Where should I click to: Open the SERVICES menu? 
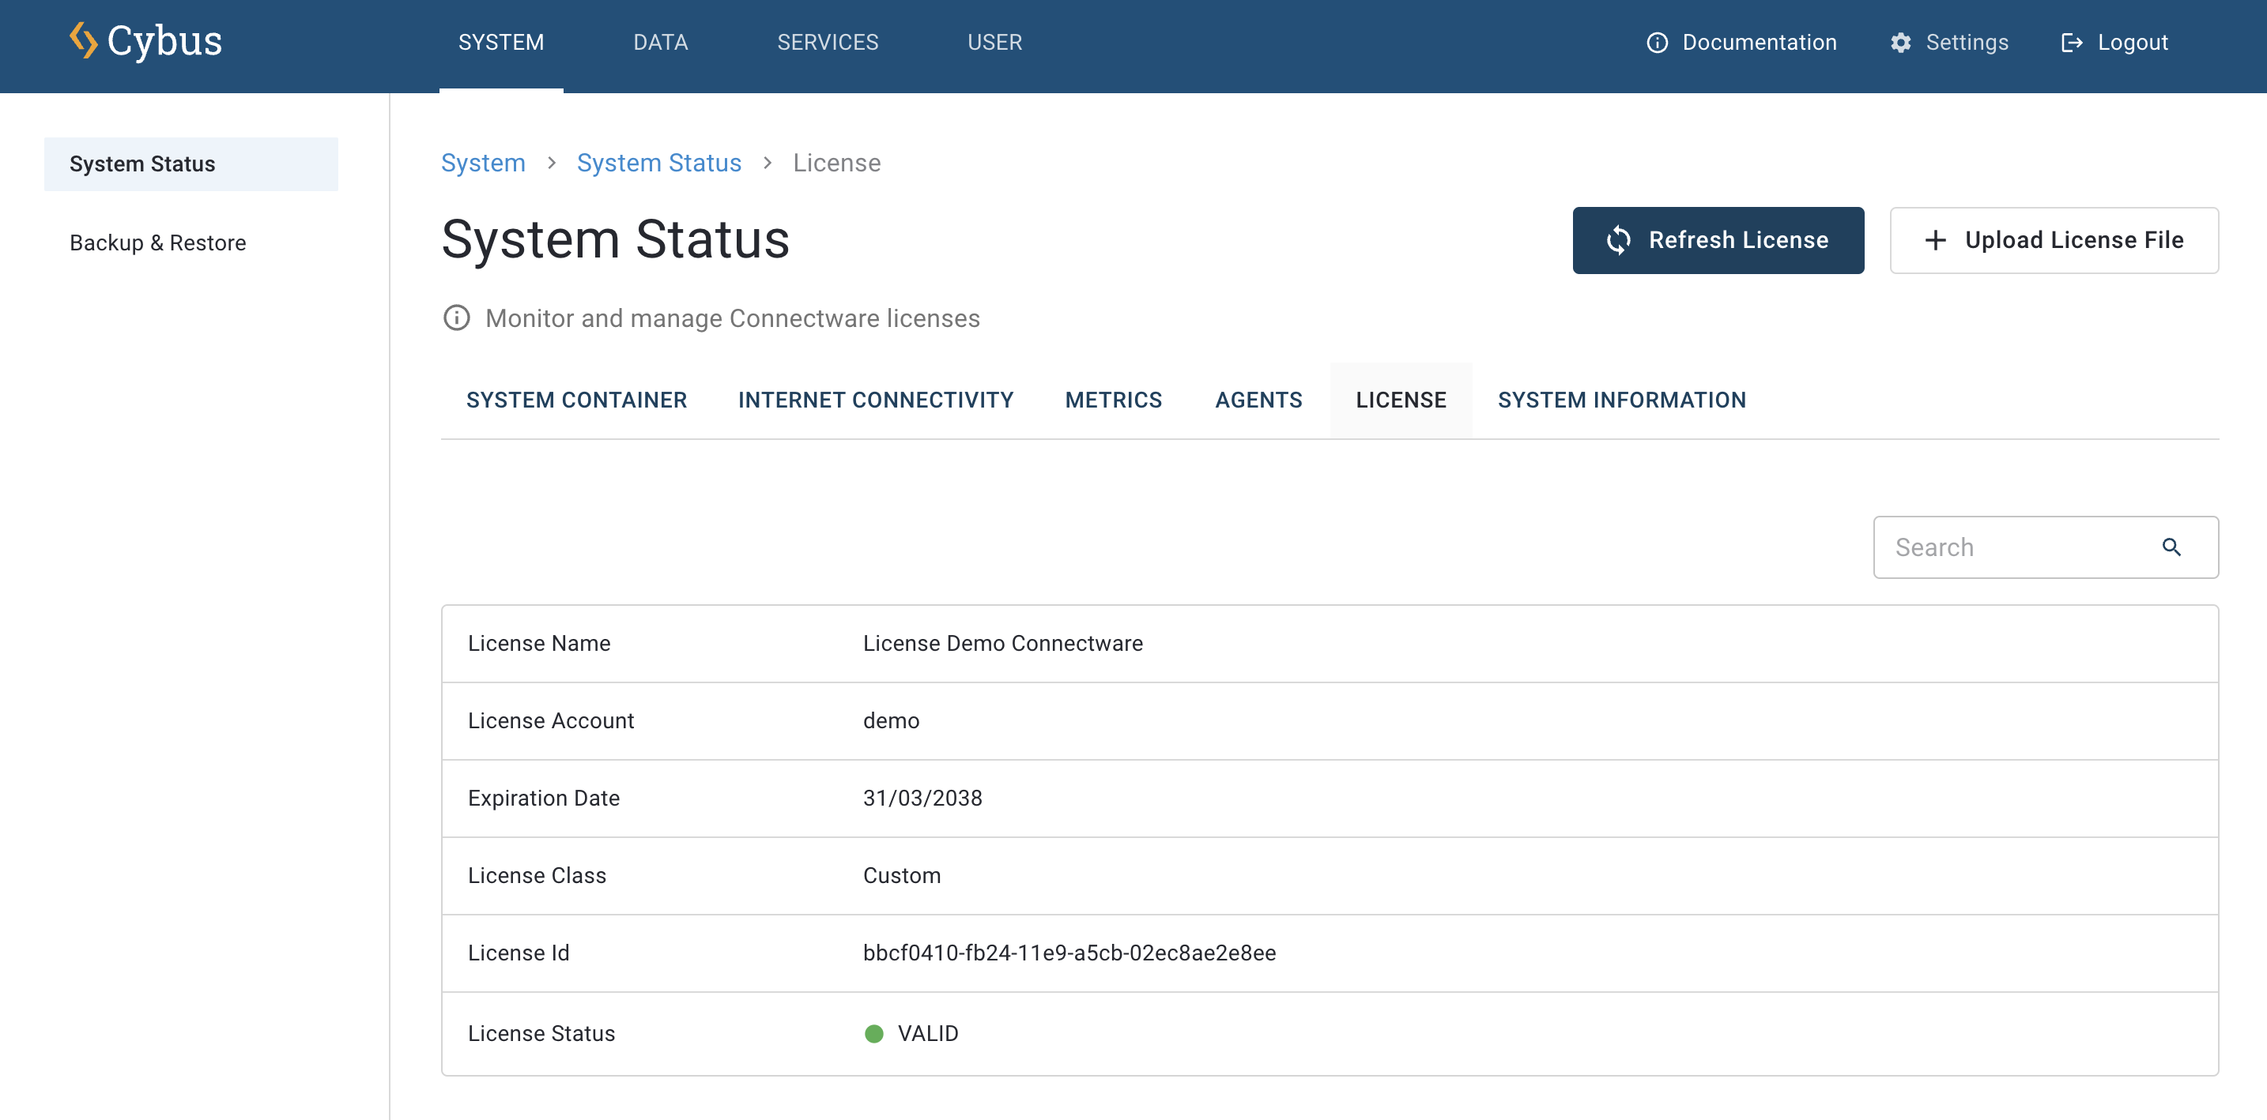[828, 42]
